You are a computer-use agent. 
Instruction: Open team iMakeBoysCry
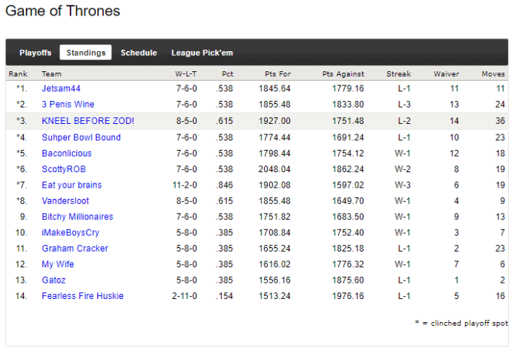pyautogui.click(x=70, y=232)
